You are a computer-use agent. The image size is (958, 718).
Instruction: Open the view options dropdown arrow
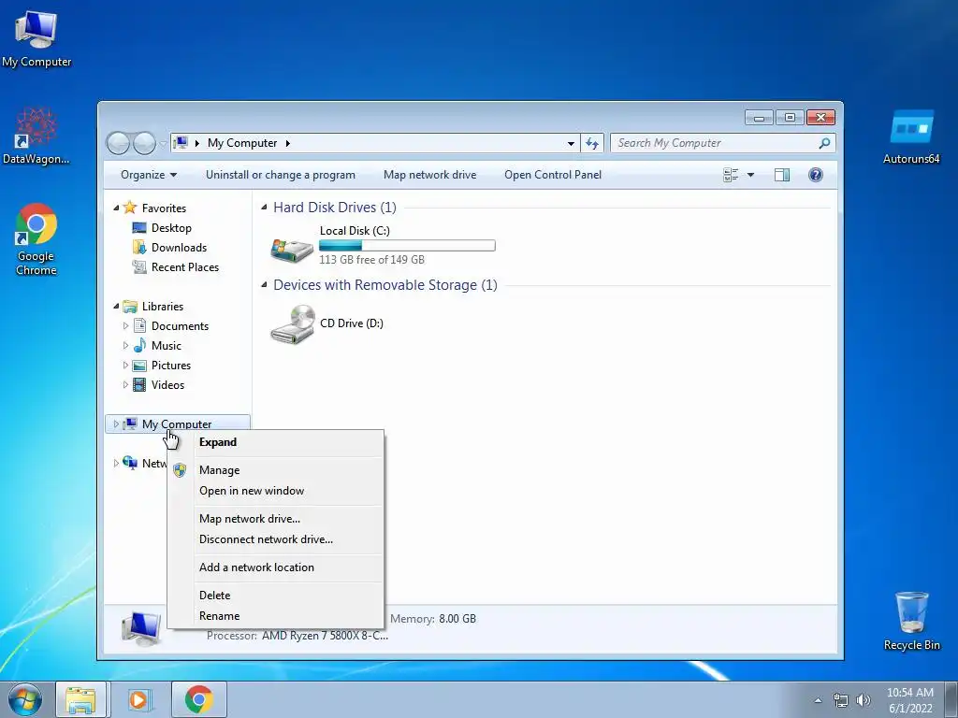[x=751, y=175]
